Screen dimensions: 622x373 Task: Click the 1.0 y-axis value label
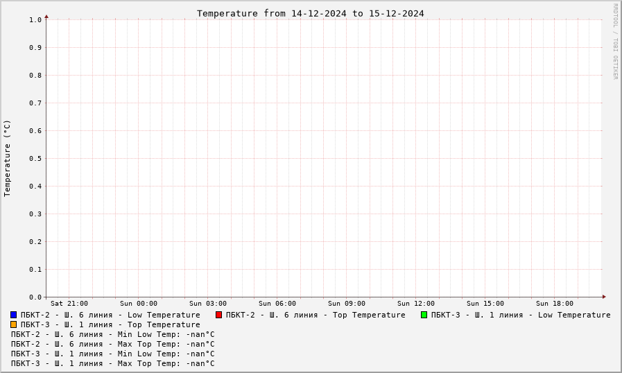pyautogui.click(x=35, y=20)
